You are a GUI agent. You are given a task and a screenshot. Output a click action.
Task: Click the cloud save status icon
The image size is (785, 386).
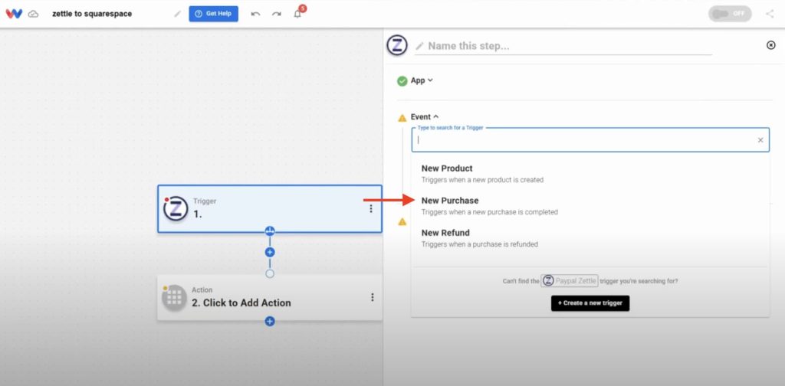click(x=33, y=14)
